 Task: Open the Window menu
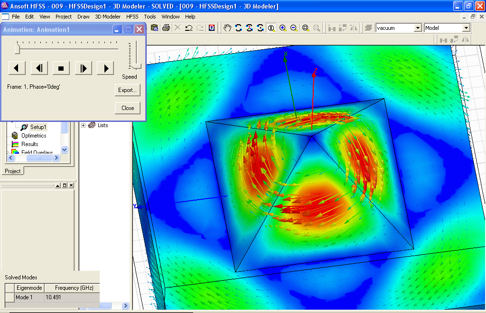(x=170, y=17)
